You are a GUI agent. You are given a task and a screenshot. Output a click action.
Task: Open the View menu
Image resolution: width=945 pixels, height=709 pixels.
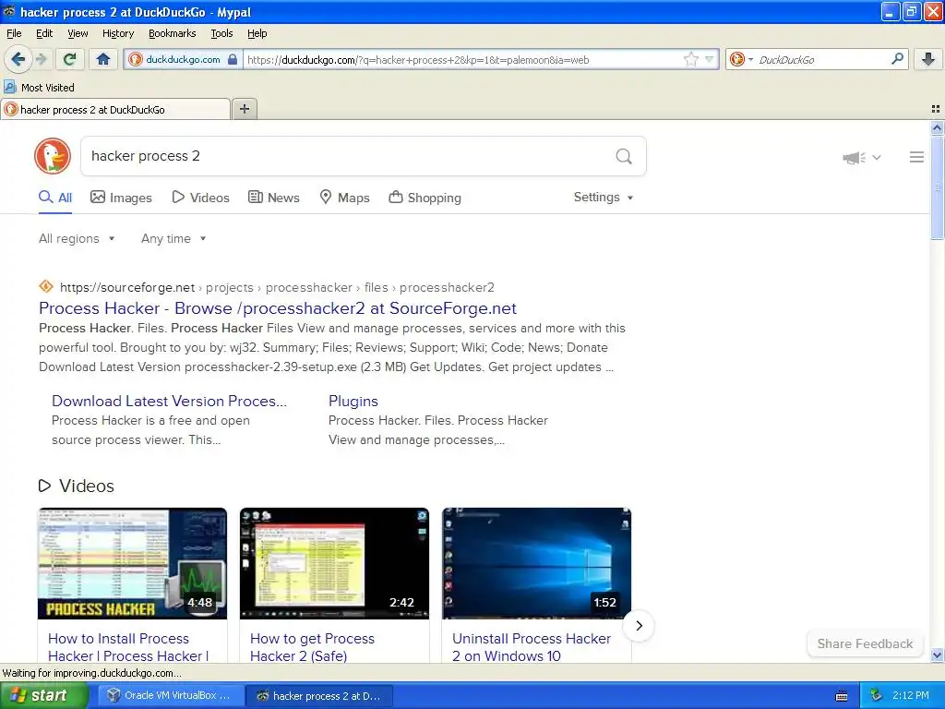78,33
